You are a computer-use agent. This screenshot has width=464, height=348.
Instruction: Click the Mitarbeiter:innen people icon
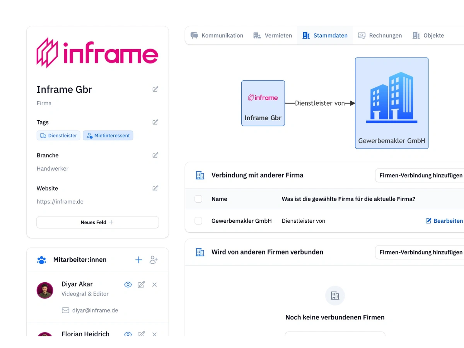41,260
